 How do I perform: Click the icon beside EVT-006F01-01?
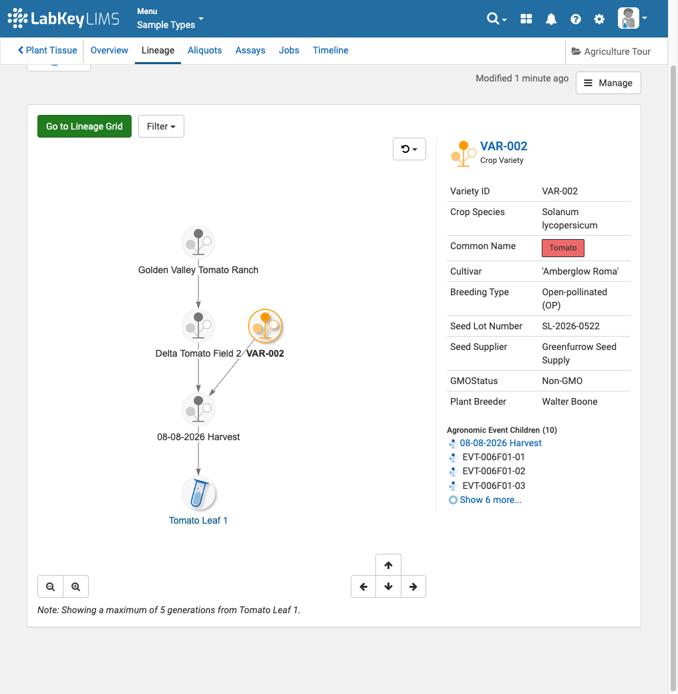(453, 458)
